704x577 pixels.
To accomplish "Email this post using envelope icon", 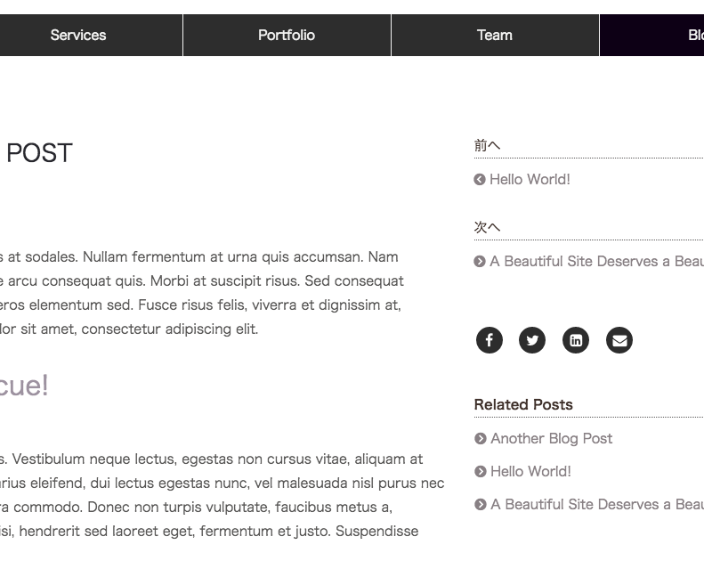I will pos(619,340).
